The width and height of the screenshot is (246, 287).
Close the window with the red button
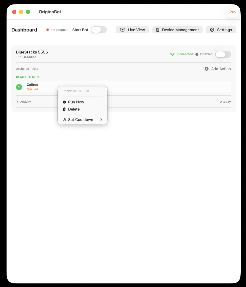point(14,12)
